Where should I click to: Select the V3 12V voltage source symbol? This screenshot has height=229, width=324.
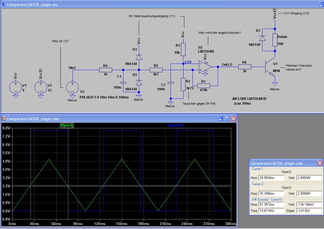[41, 87]
